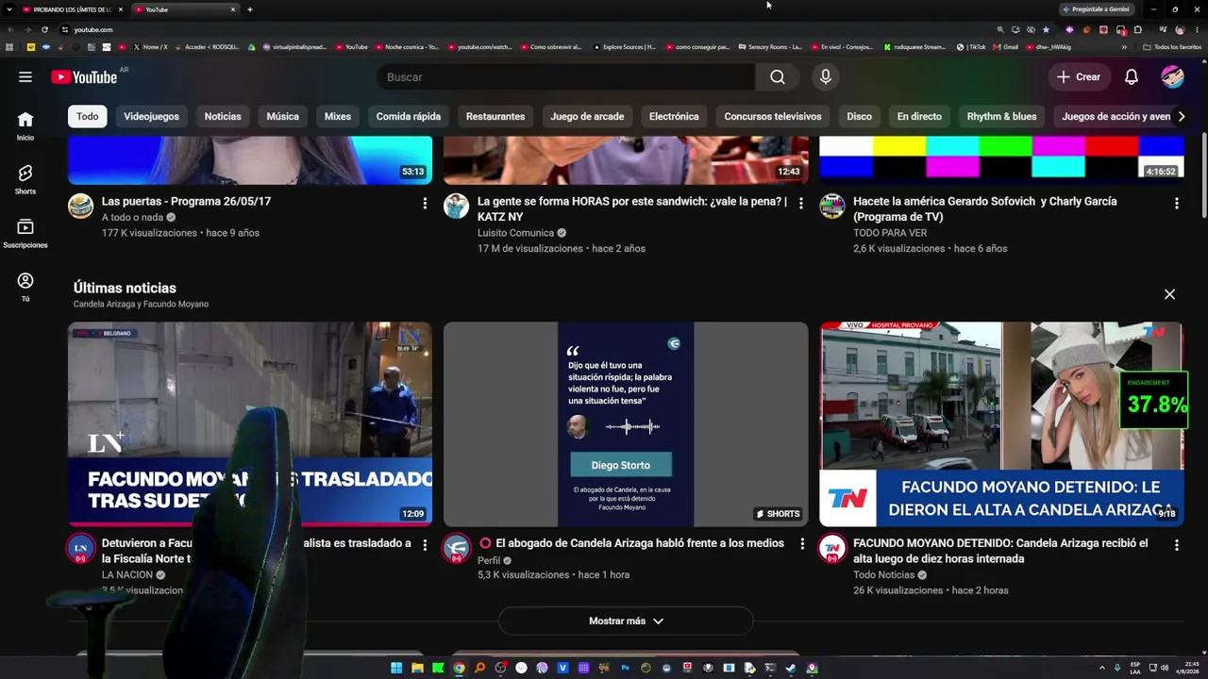Open options for Las puertas video
1208x679 pixels.
coord(425,204)
